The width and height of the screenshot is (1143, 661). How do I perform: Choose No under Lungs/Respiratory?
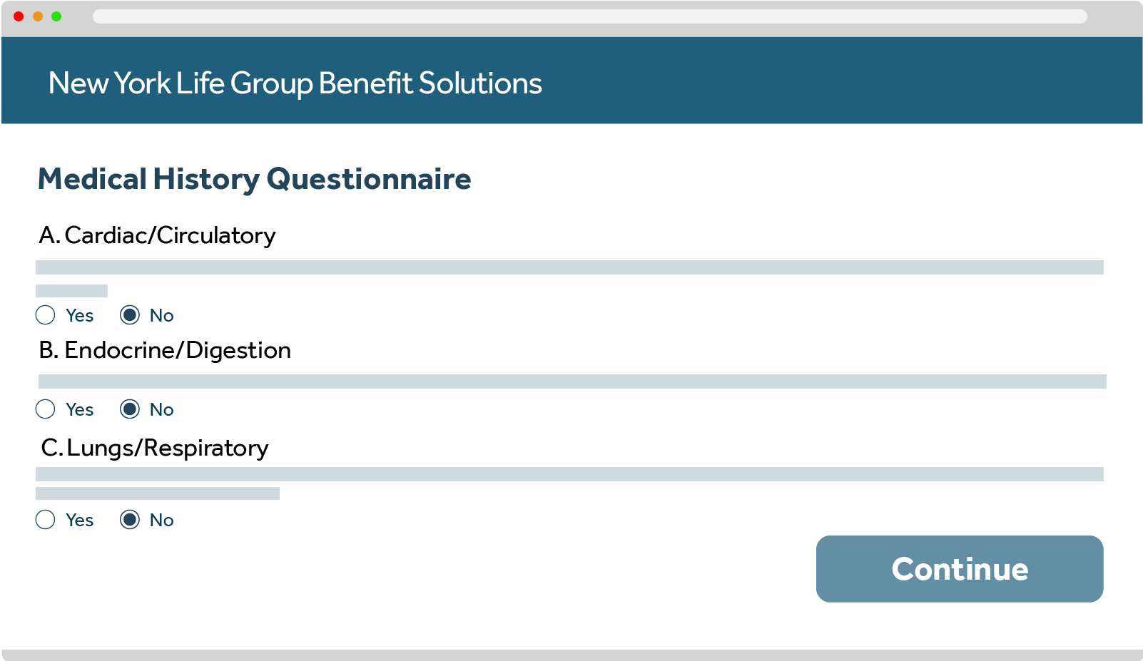click(130, 520)
